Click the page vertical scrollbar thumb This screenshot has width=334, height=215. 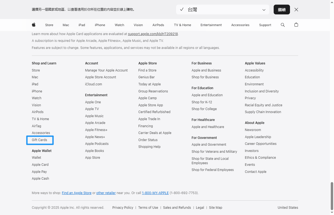pyautogui.click(x=332, y=196)
